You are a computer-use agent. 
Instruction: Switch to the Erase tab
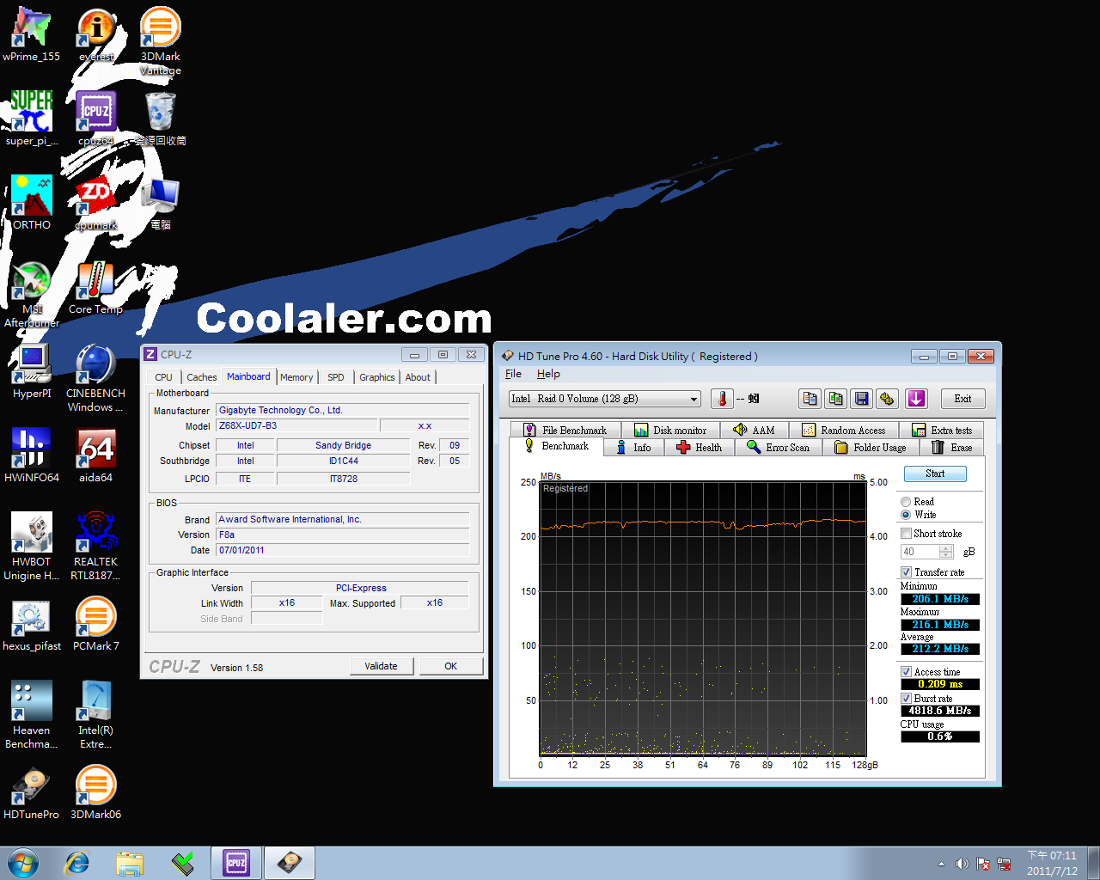pos(952,448)
